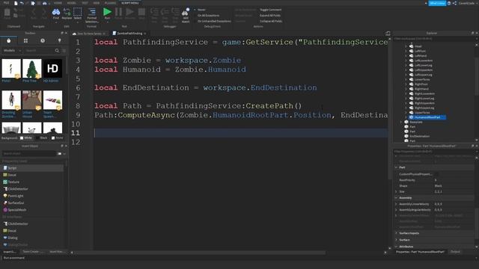Open the Toolbox Inventory grid icon

(25, 40)
